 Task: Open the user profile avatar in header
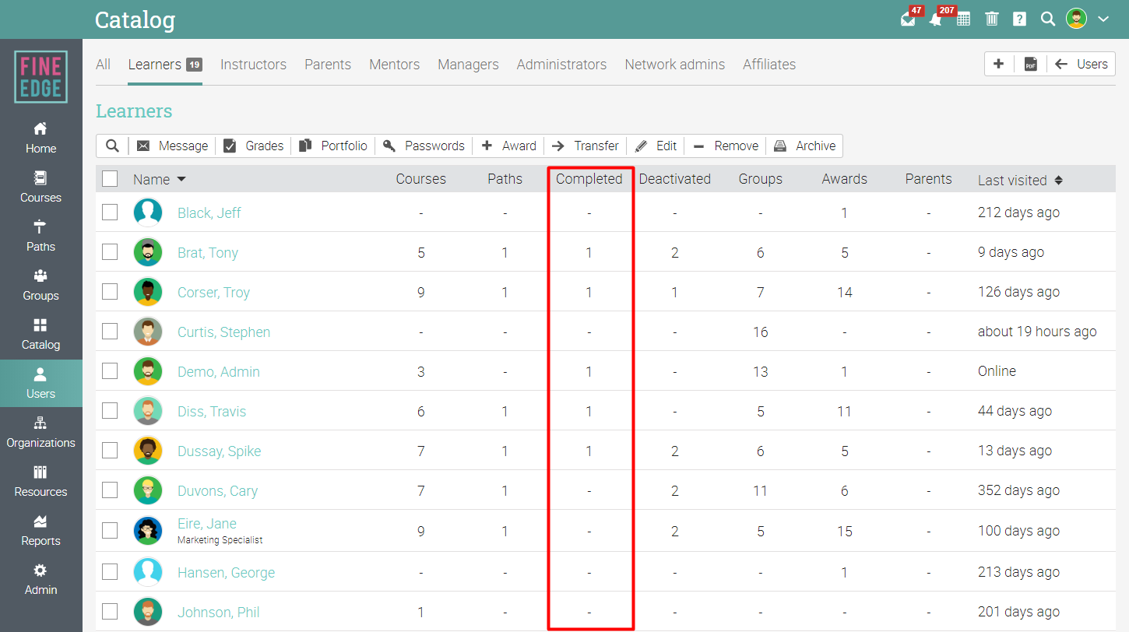1077,19
